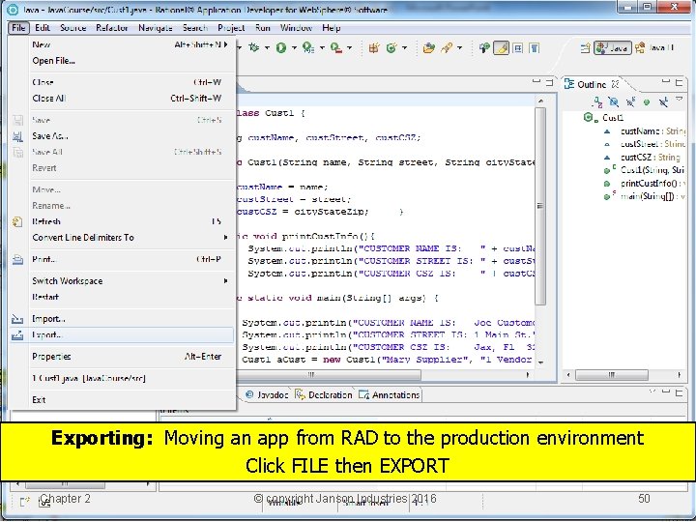Click the New Java Package icon
The width and height of the screenshot is (696, 522).
pyautogui.click(x=374, y=48)
